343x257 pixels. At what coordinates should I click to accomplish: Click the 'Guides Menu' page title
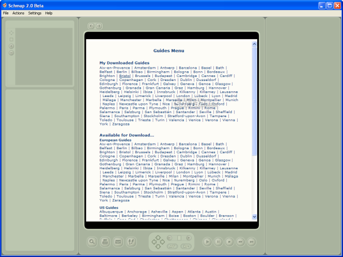(x=168, y=51)
